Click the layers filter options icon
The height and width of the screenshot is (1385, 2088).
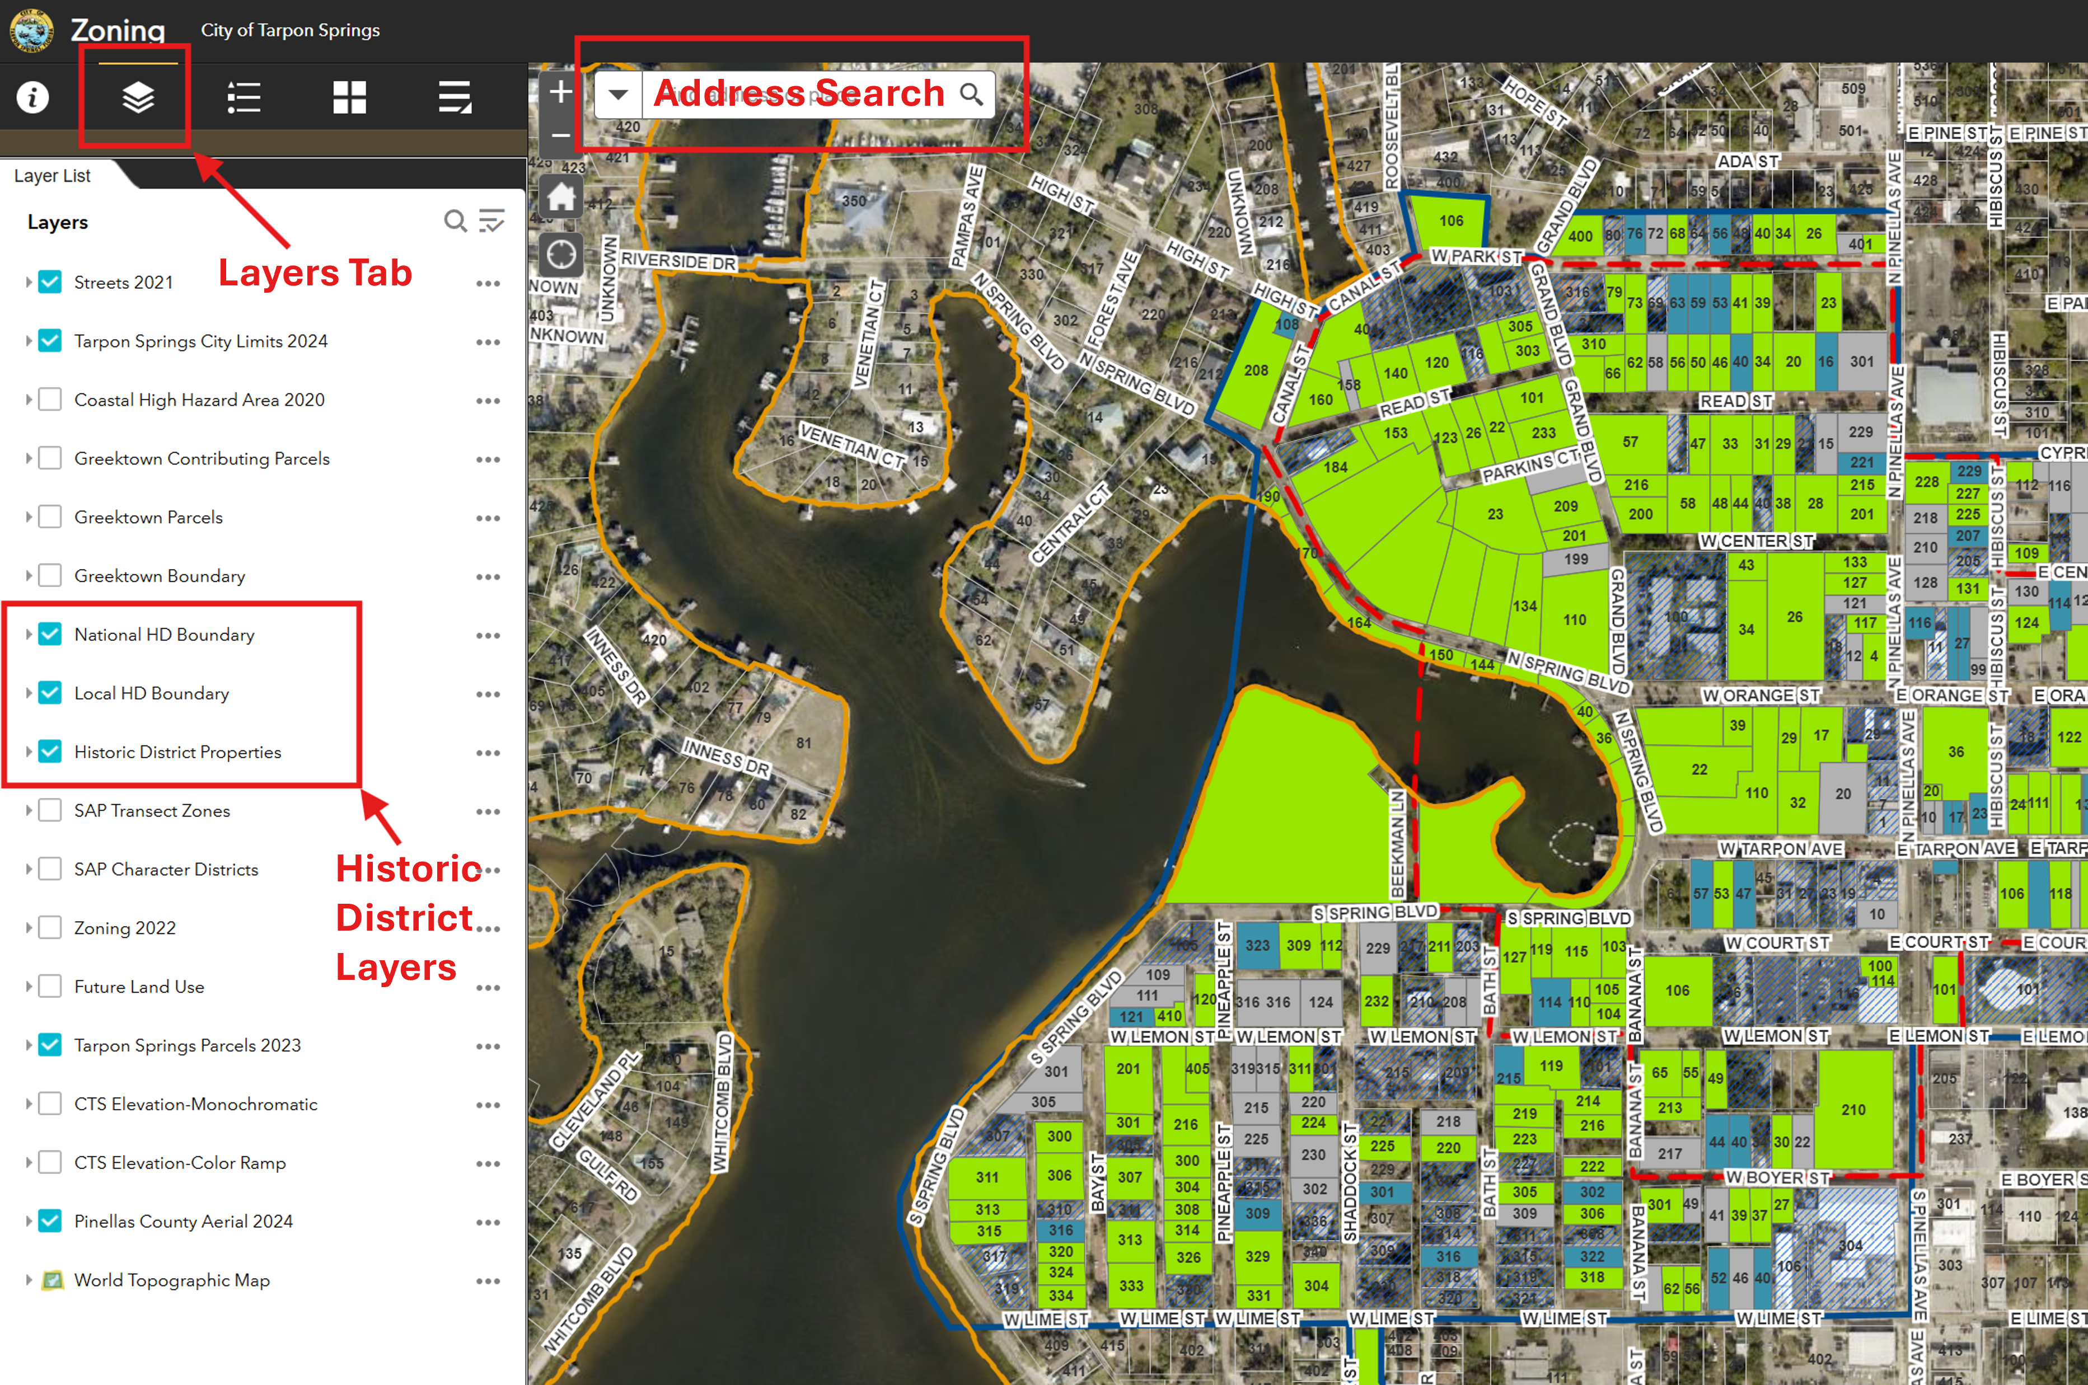tap(491, 221)
